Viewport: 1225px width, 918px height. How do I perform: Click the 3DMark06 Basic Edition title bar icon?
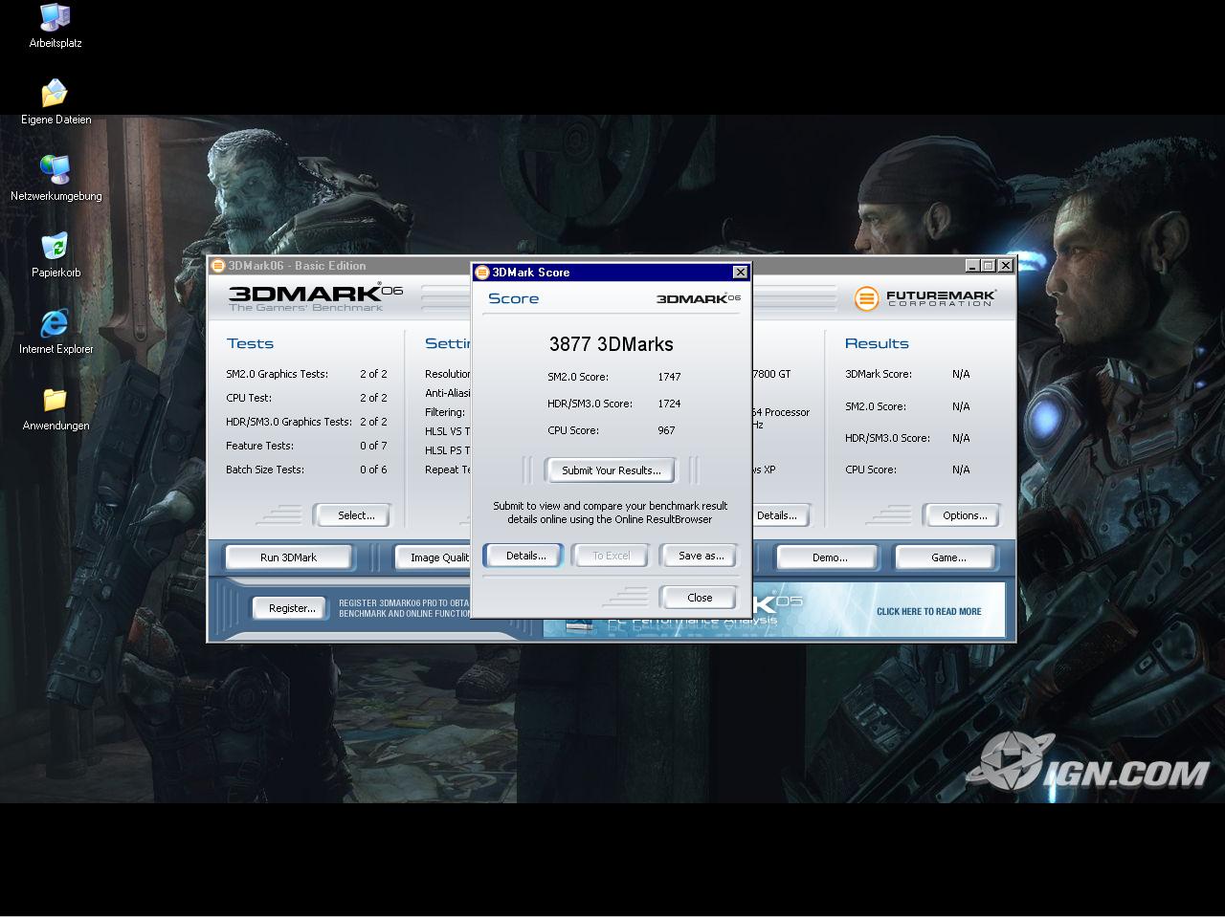point(218,266)
